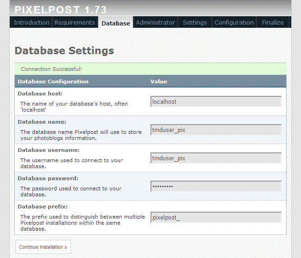Screen dimensions: 301x258
Task: Click the 'Database password:' label text
Action: point(48,178)
